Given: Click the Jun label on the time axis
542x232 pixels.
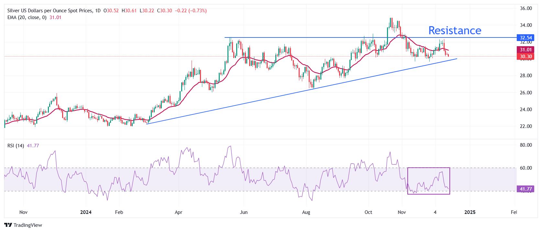Looking at the screenshot, I should tap(244, 212).
